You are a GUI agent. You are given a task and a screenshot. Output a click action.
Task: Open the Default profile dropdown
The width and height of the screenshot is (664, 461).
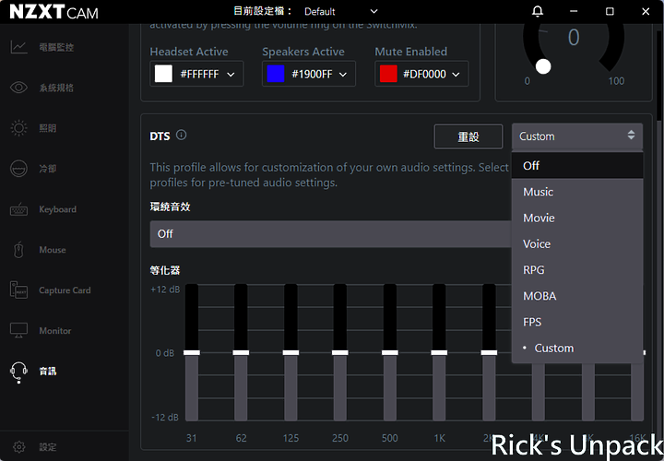pos(341,11)
